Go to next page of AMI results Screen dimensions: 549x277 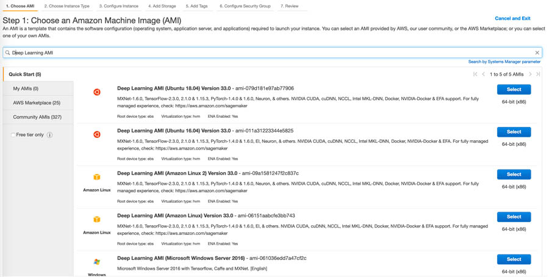pyautogui.click(x=530, y=74)
